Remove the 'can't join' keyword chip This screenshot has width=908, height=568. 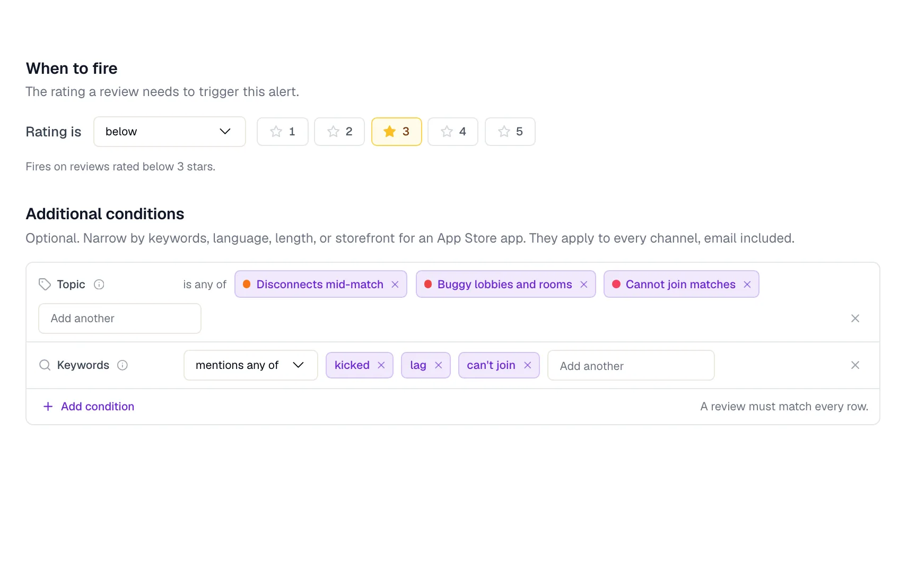coord(528,365)
